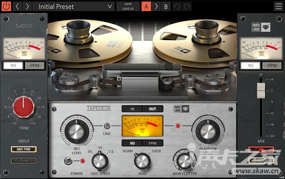Click the red LED beside the PLAYBACK LEVEL knob
This screenshot has width=285, height=179.
click(x=178, y=125)
